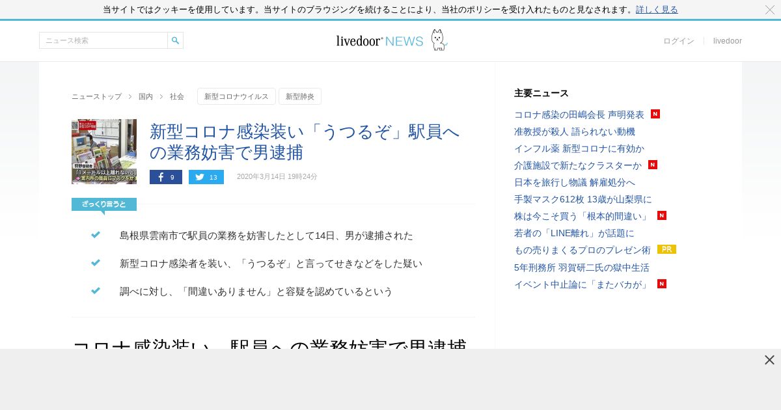Share article on Twitter
The height and width of the screenshot is (410, 781).
[x=206, y=177]
